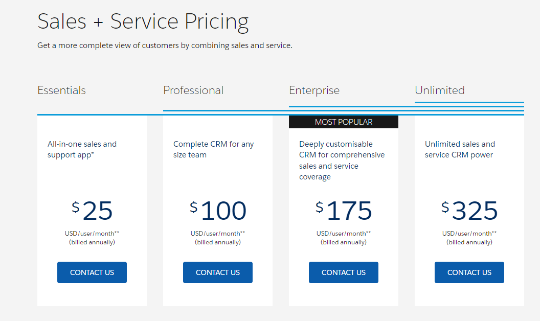The width and height of the screenshot is (540, 321).
Task: Click the MOST POPULAR banner
Action: pyautogui.click(x=344, y=122)
